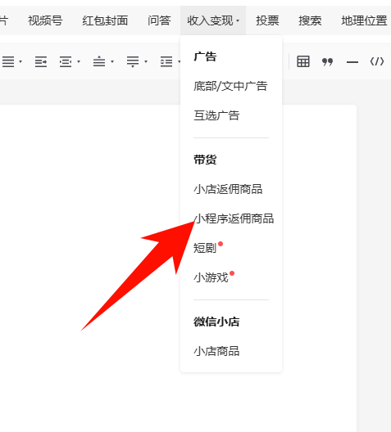391x432 pixels.
Task: Click the spacing after paragraph icon
Action: (133, 61)
